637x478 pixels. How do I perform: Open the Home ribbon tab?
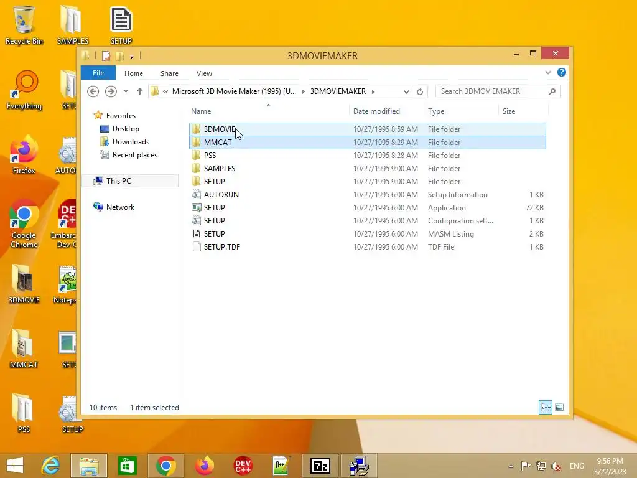(134, 73)
